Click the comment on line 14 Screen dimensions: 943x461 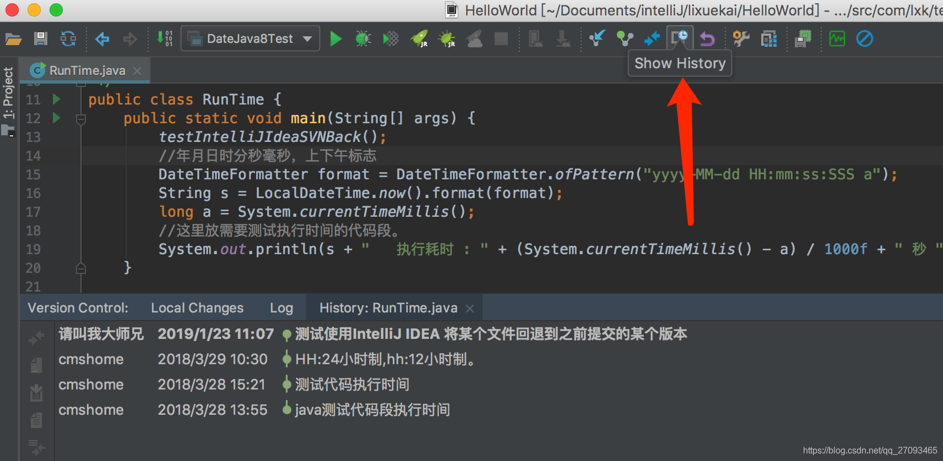[268, 156]
